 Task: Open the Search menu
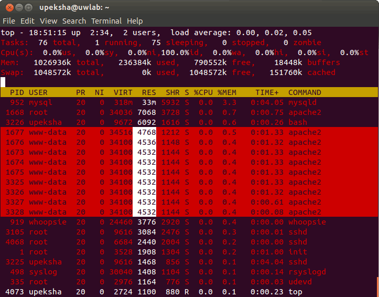click(74, 21)
